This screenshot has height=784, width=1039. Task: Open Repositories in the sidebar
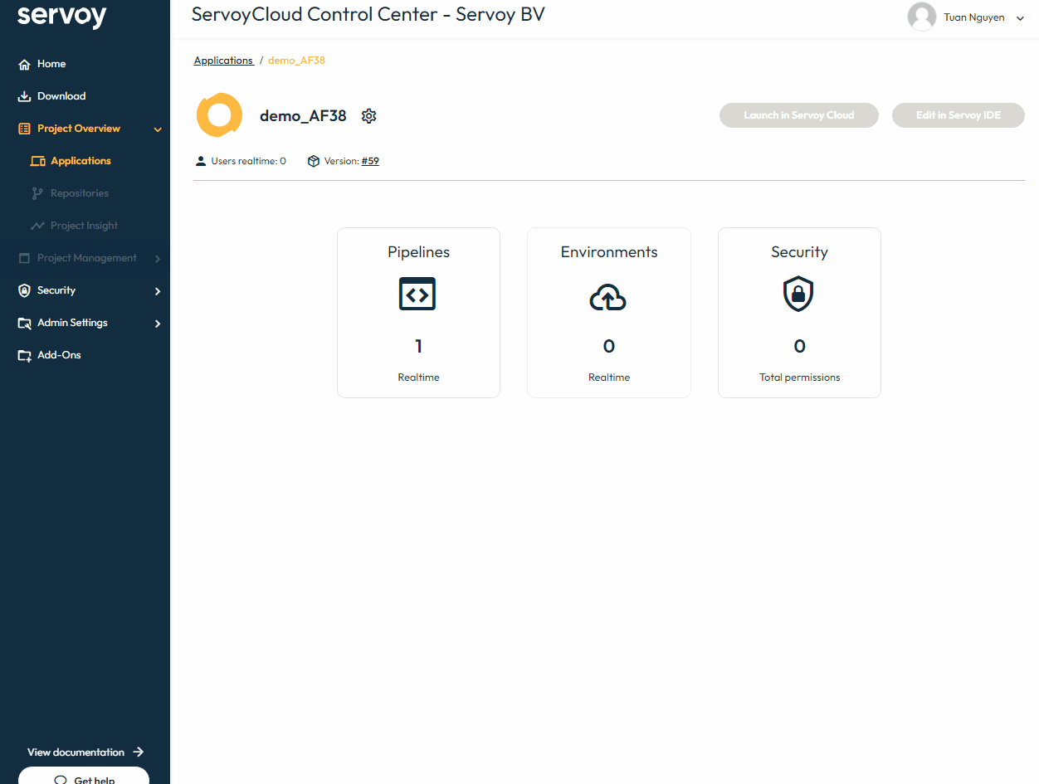tap(79, 193)
